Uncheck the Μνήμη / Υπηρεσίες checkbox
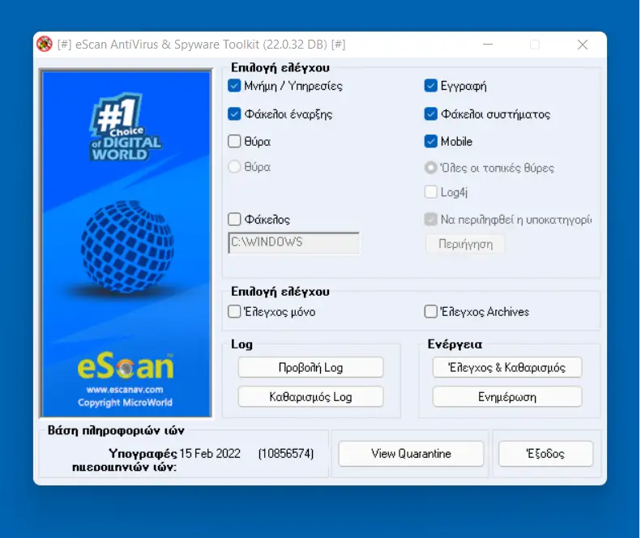 point(234,86)
